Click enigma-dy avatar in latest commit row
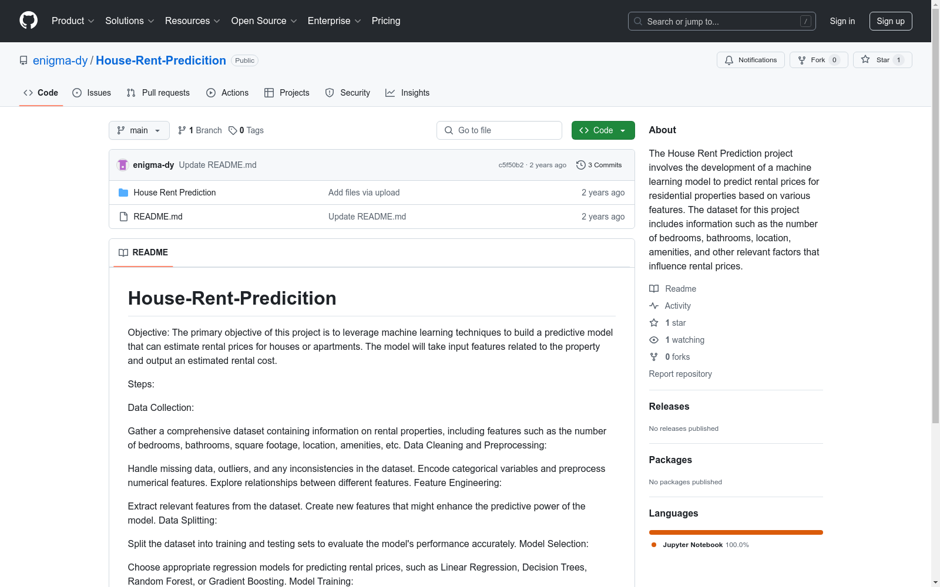Viewport: 940px width, 587px height. tap(123, 165)
